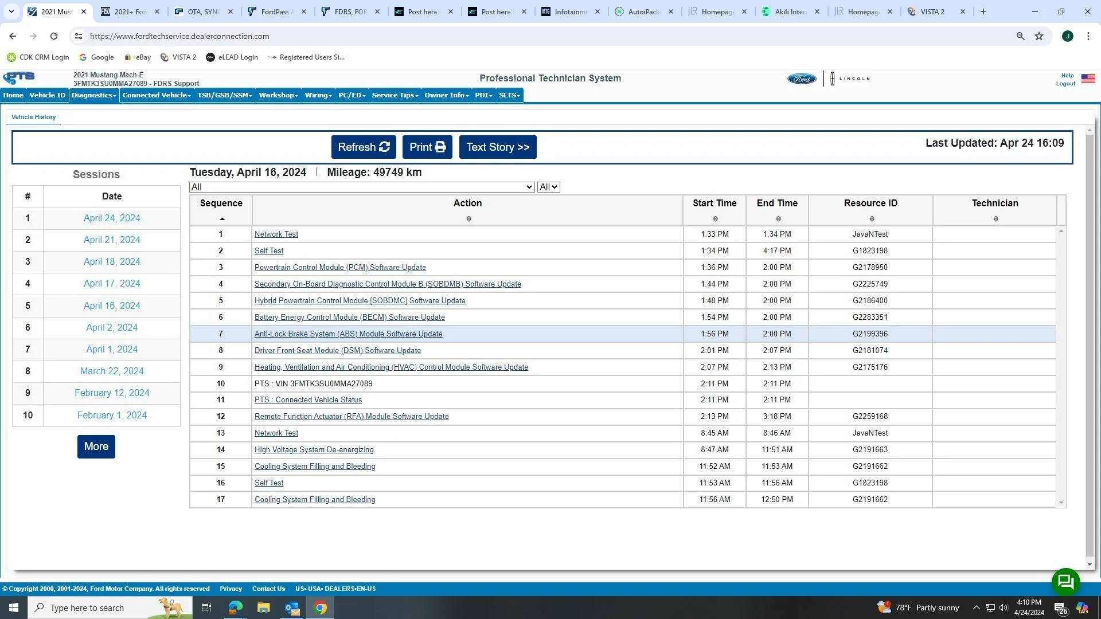Image resolution: width=1101 pixels, height=619 pixels.
Task: Open Task View on taskbar
Action: pos(206,608)
